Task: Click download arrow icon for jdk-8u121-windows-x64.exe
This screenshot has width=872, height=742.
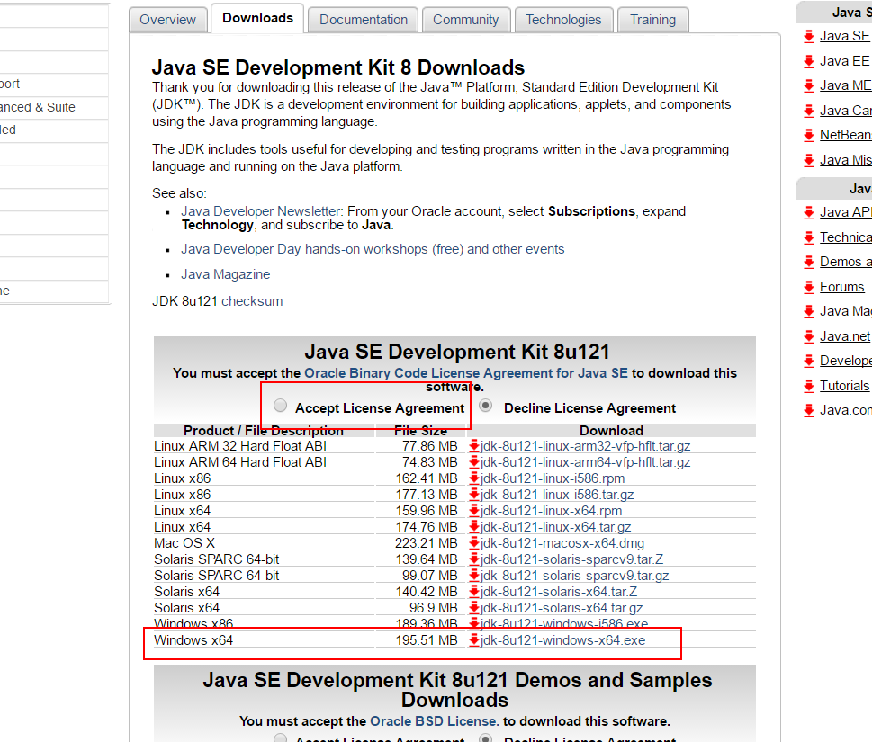Action: (x=474, y=640)
